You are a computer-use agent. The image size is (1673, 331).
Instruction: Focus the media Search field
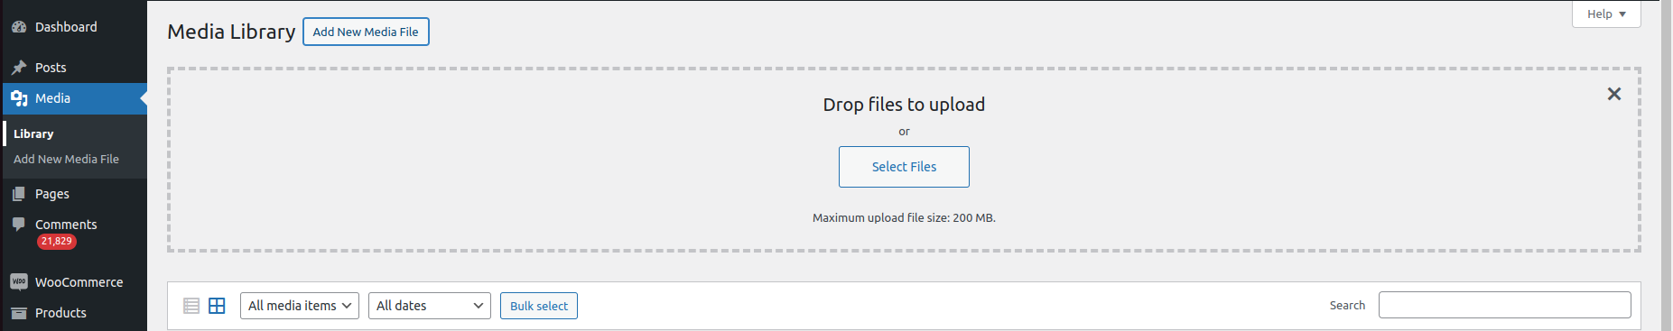1505,305
